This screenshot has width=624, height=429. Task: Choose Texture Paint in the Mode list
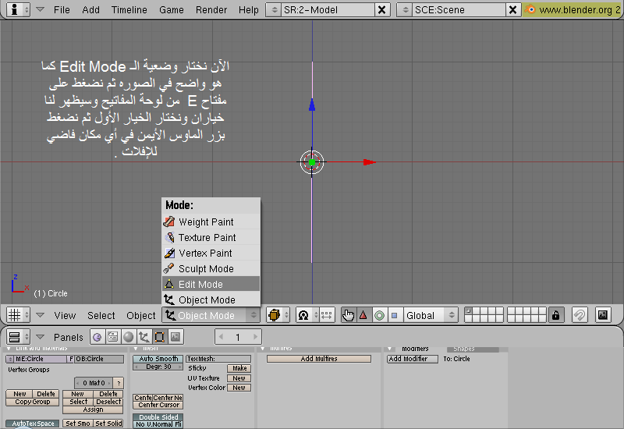pos(211,237)
